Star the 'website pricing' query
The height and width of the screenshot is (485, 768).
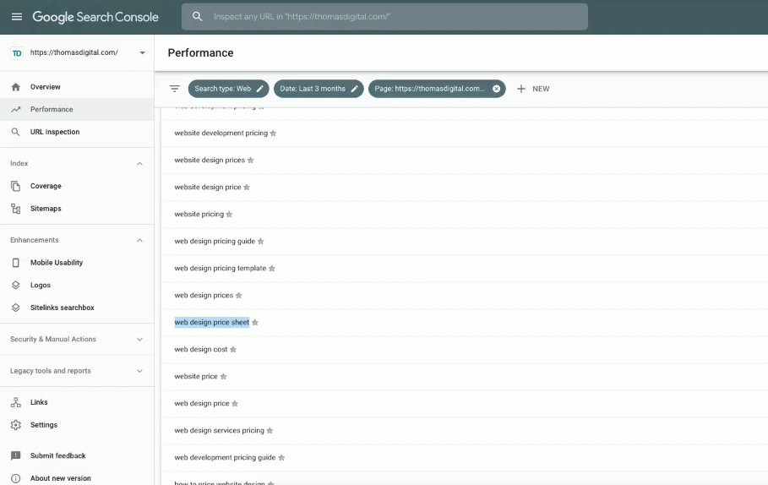coord(229,215)
